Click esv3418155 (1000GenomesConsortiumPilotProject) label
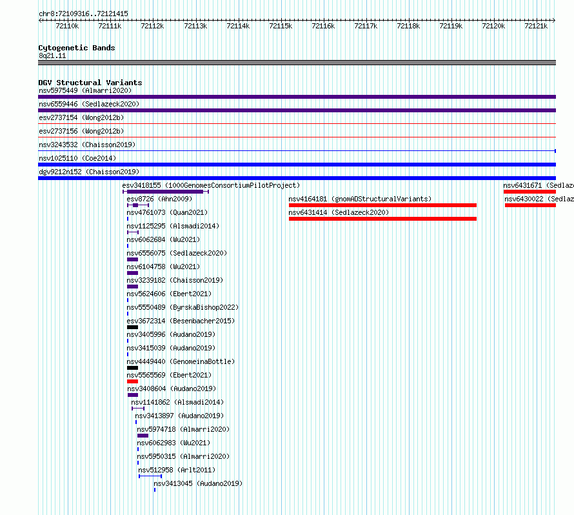The image size is (574, 515). tap(211, 185)
